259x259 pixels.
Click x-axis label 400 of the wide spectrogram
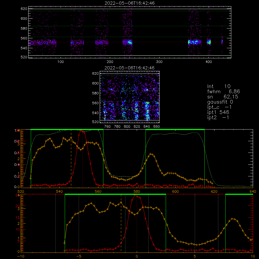[208, 62]
